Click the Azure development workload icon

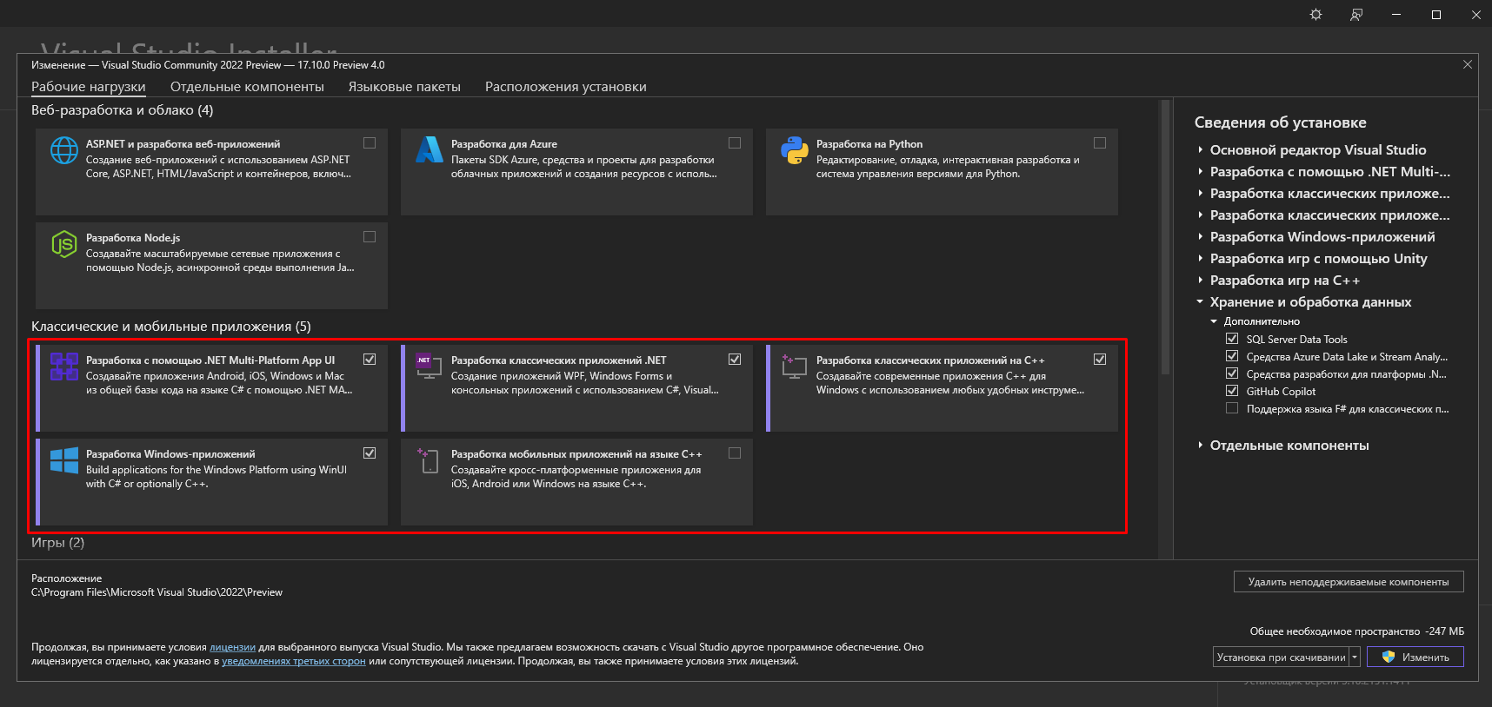pyautogui.click(x=429, y=150)
